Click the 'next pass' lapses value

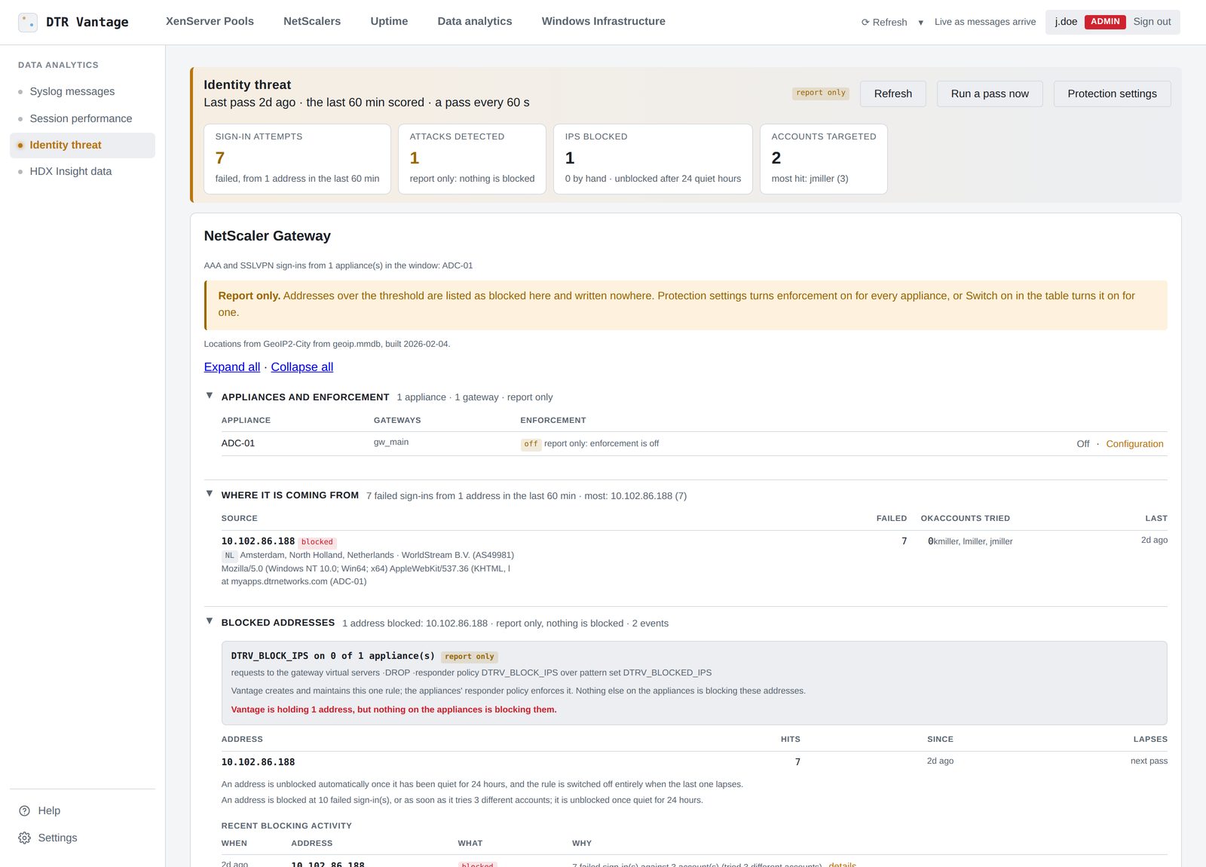tap(1149, 761)
